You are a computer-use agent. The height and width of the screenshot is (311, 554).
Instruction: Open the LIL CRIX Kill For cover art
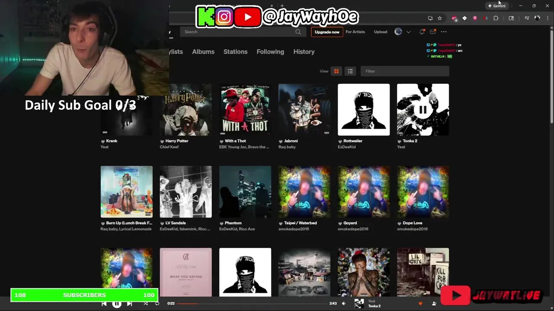pos(423,272)
